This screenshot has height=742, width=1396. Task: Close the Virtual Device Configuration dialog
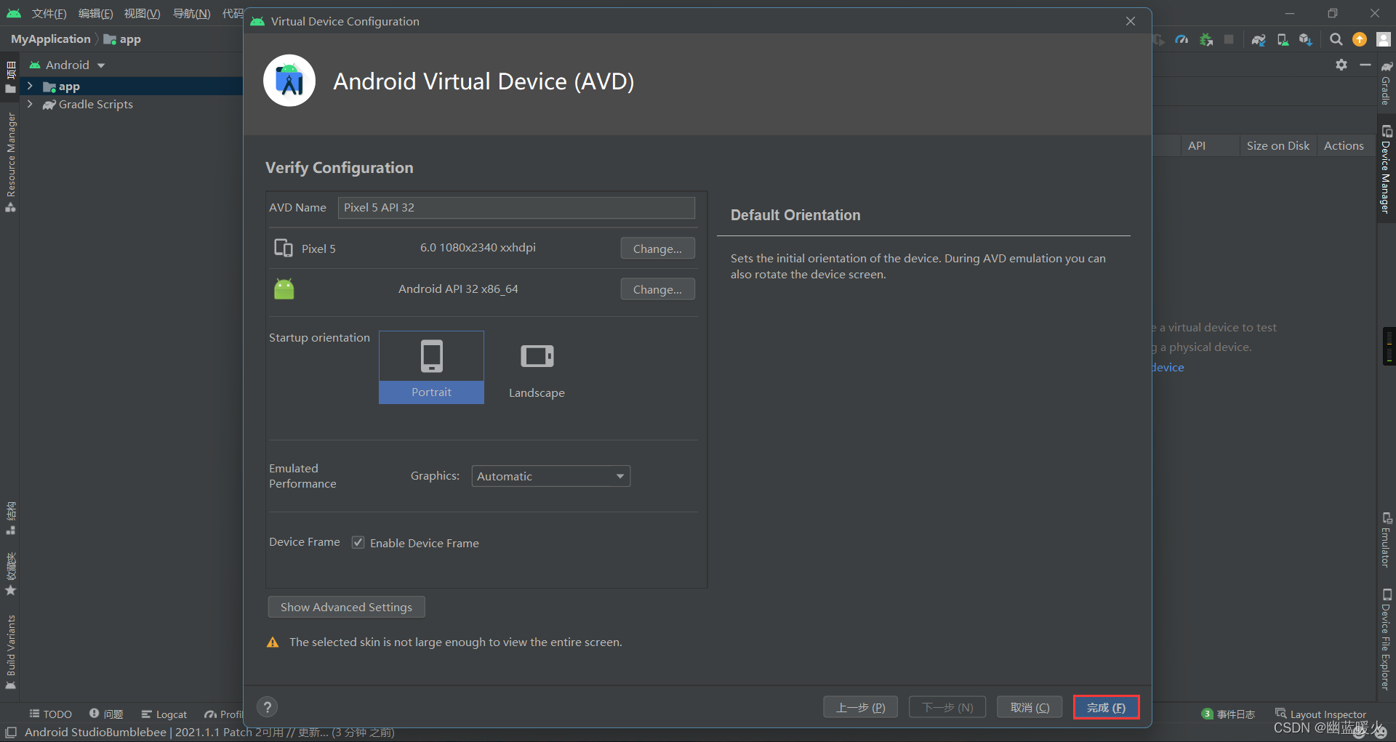1131,21
